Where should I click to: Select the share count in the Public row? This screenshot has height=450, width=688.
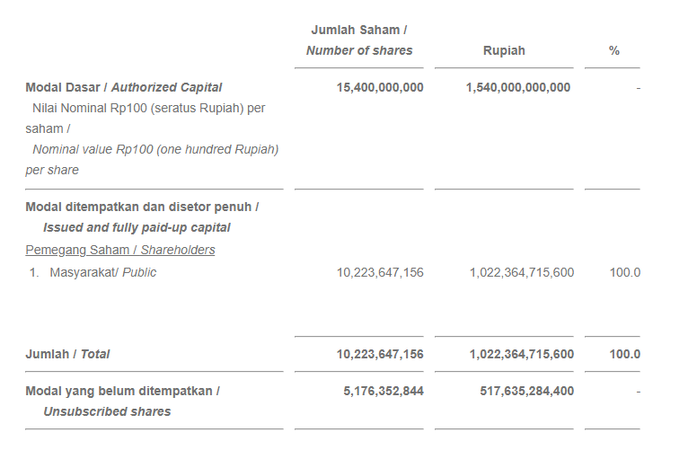point(380,272)
